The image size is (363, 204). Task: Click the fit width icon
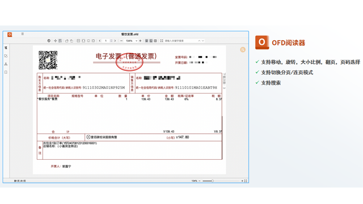(83, 41)
